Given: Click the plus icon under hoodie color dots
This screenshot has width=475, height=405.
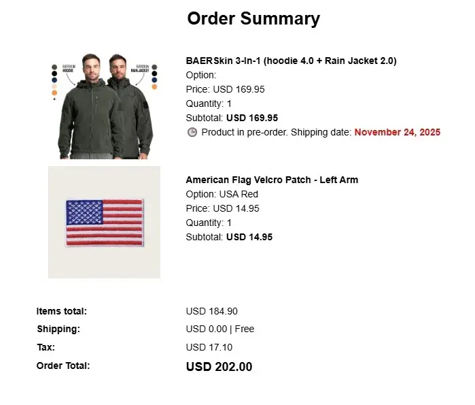Looking at the screenshot, I should tap(54, 99).
